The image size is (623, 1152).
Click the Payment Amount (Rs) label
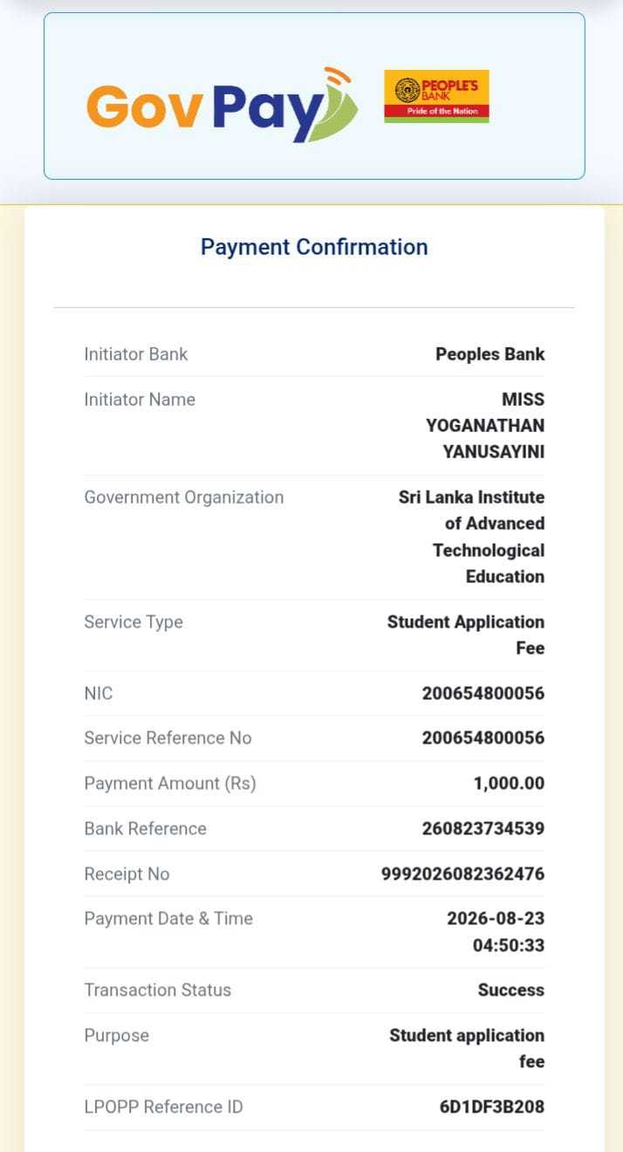(170, 784)
